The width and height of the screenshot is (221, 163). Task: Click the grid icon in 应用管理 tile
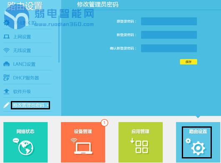[x=141, y=147]
